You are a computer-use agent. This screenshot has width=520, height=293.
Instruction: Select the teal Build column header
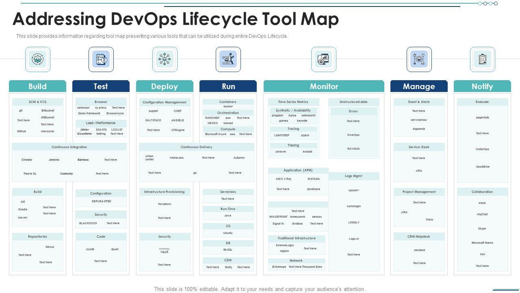37,86
